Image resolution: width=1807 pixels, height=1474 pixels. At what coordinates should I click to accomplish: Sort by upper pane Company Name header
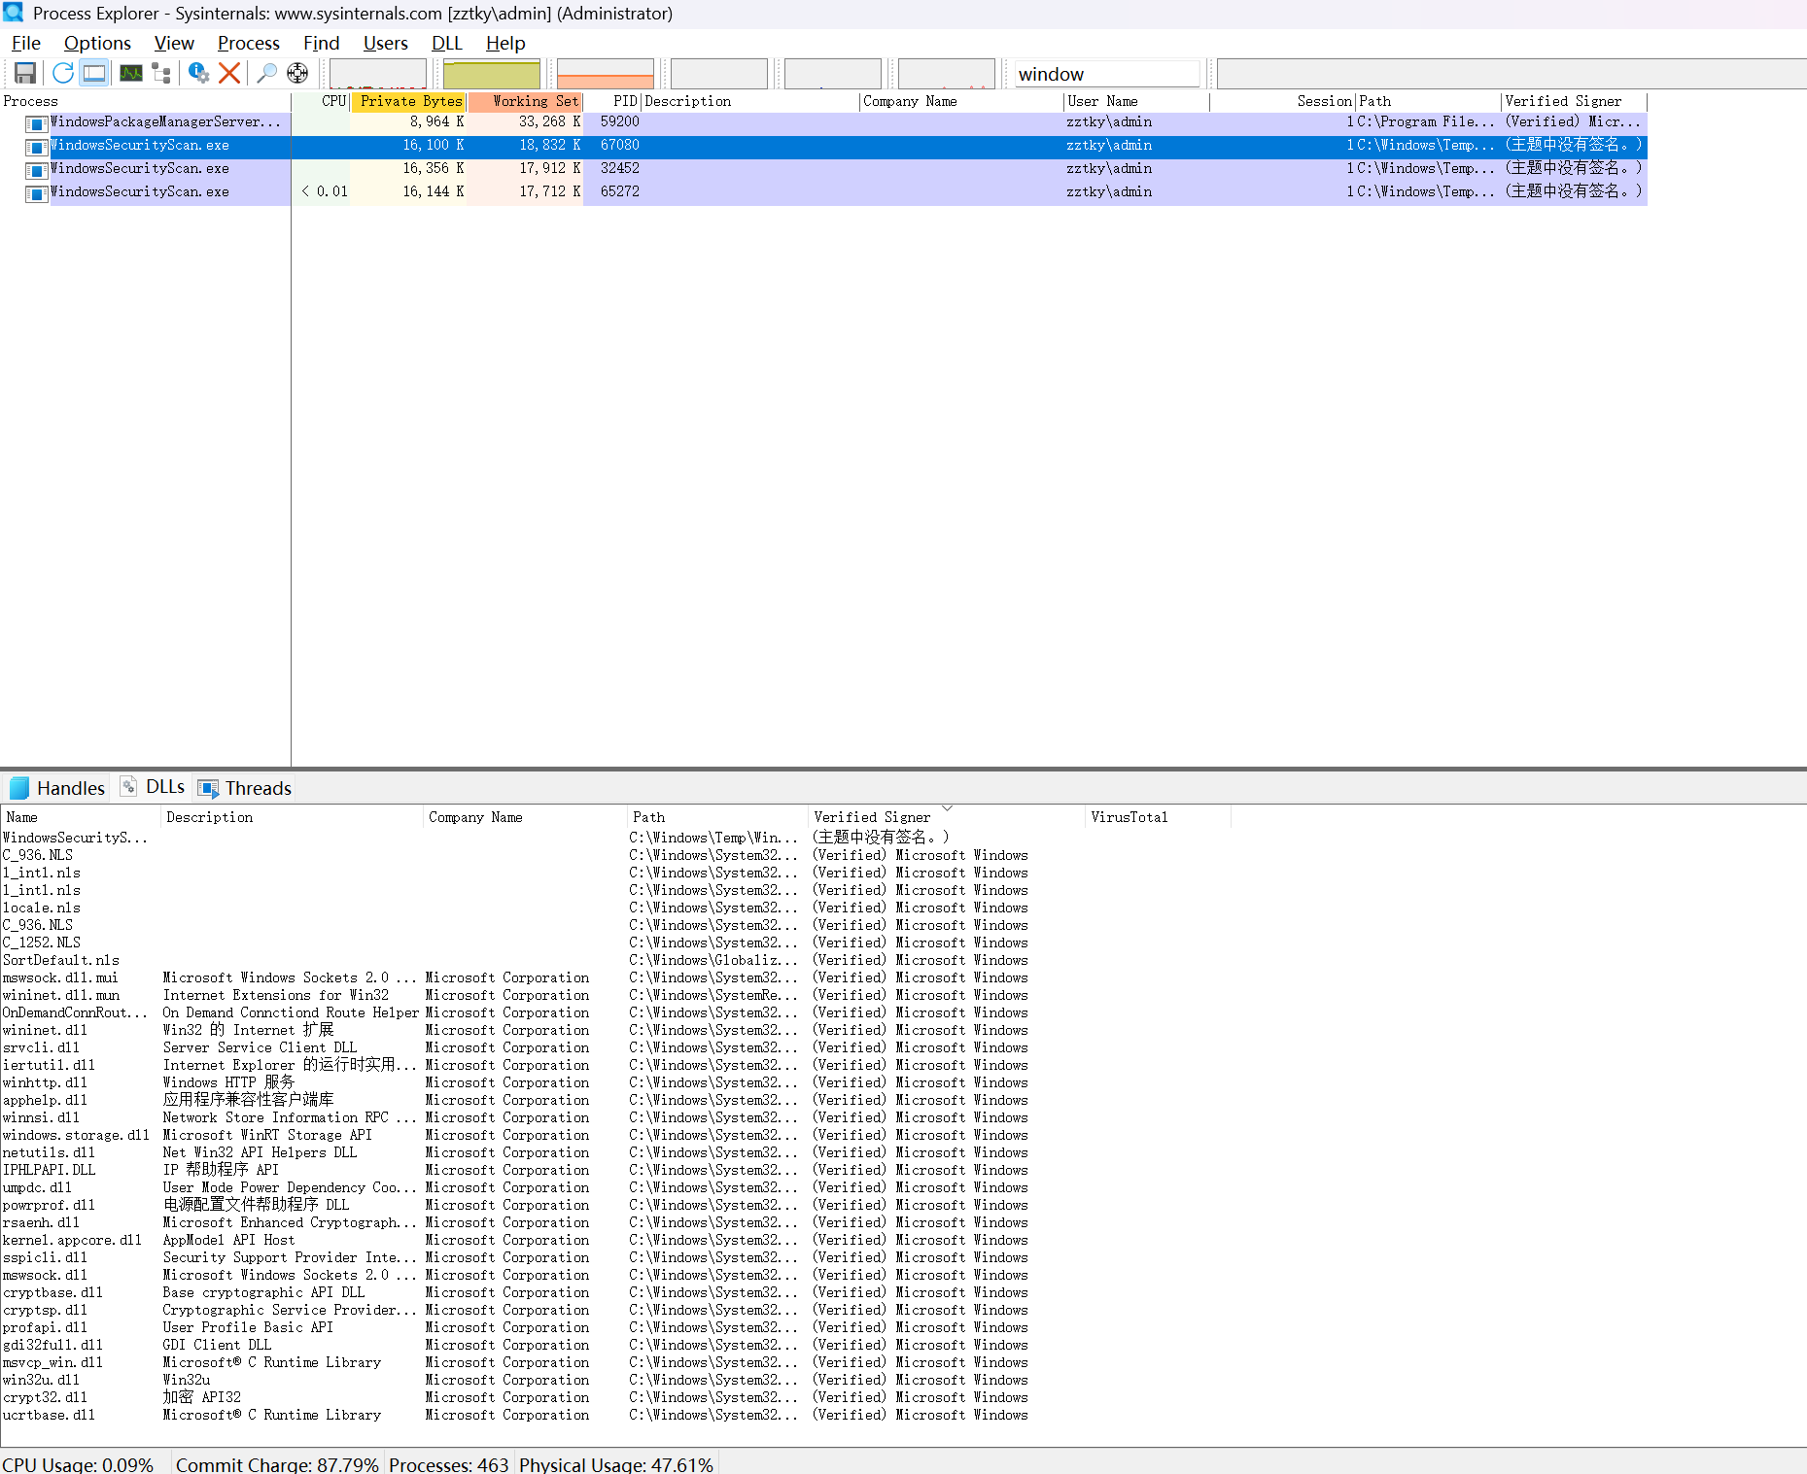(962, 101)
